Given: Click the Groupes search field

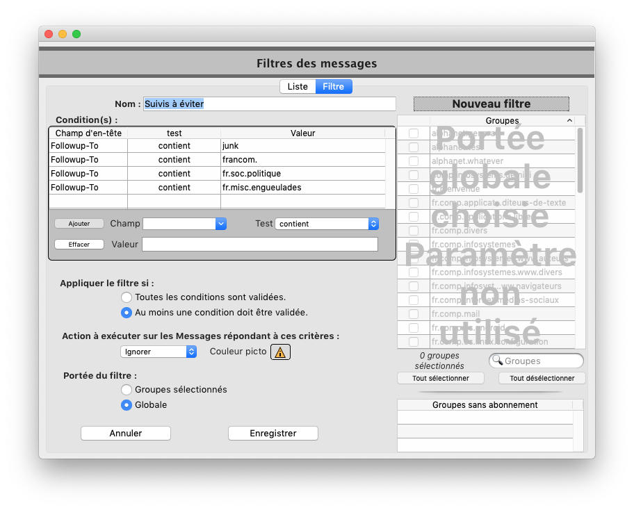Looking at the screenshot, I should click(x=536, y=361).
